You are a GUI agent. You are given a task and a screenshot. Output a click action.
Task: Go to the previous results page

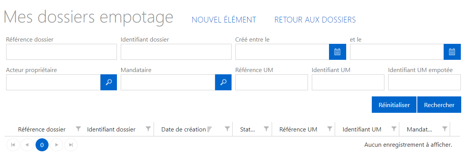pyautogui.click(x=27, y=145)
